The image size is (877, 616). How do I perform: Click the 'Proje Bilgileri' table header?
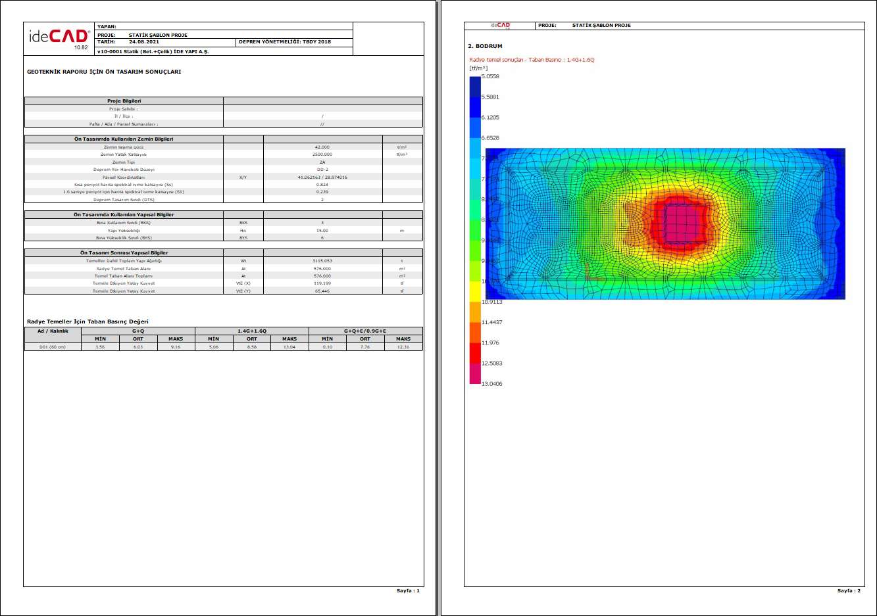124,101
